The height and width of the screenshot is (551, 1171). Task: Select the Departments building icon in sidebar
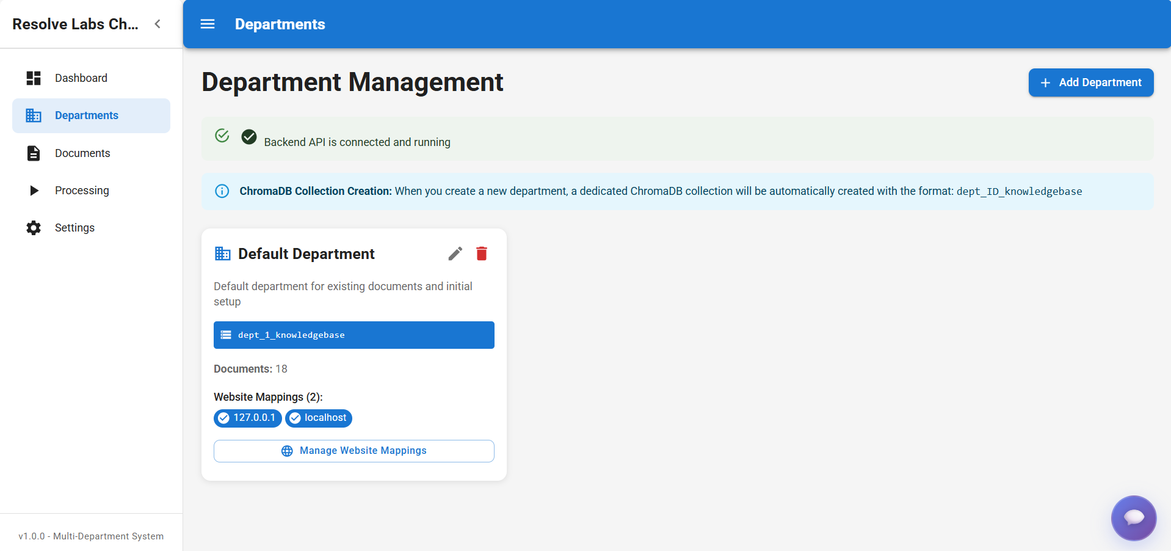pos(33,115)
